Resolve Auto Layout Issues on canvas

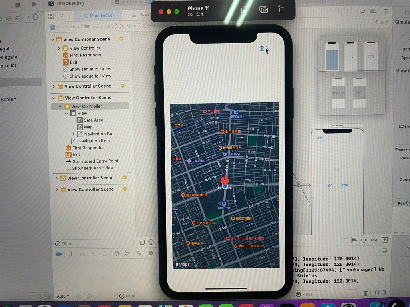point(374,240)
